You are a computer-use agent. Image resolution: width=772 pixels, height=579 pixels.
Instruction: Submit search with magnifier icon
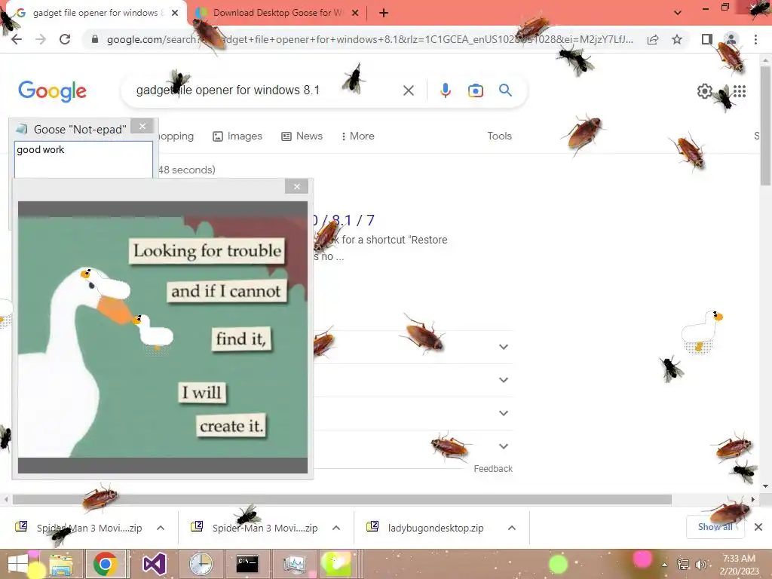click(505, 90)
